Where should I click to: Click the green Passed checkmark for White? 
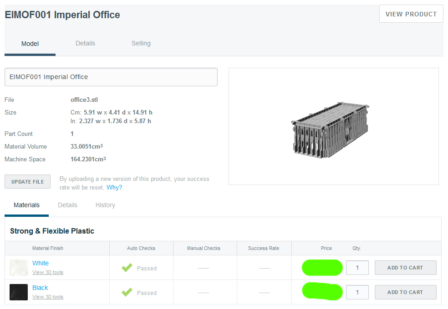click(127, 268)
